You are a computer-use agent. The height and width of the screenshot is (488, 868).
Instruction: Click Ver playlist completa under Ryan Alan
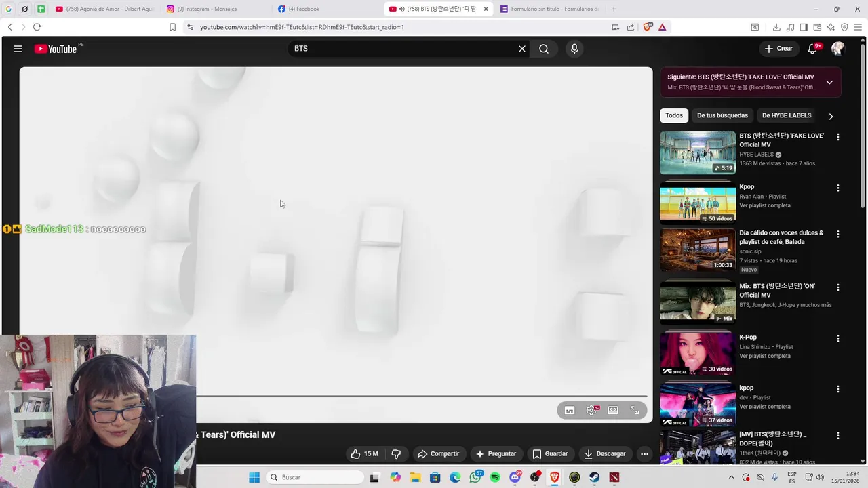click(x=765, y=205)
